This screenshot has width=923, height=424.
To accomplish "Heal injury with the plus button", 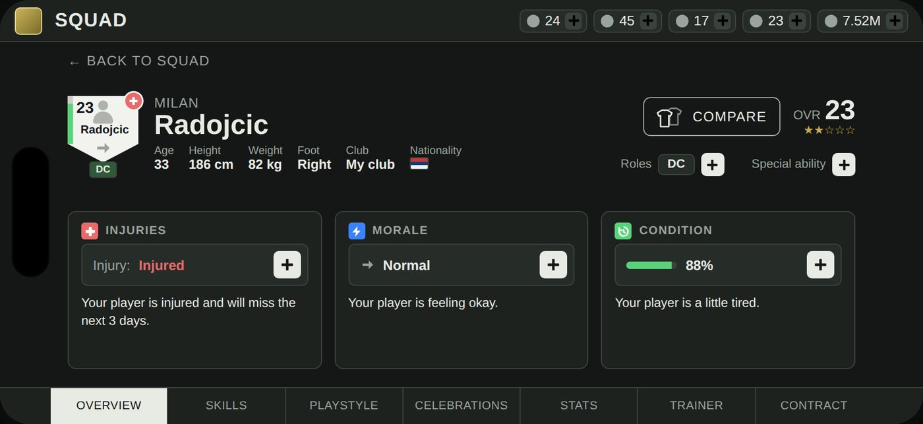I will 287,265.
